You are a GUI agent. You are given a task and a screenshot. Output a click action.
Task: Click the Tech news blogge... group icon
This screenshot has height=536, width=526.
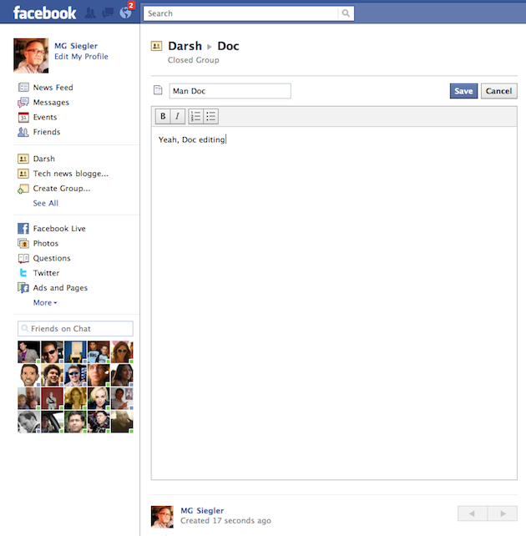pos(23,174)
